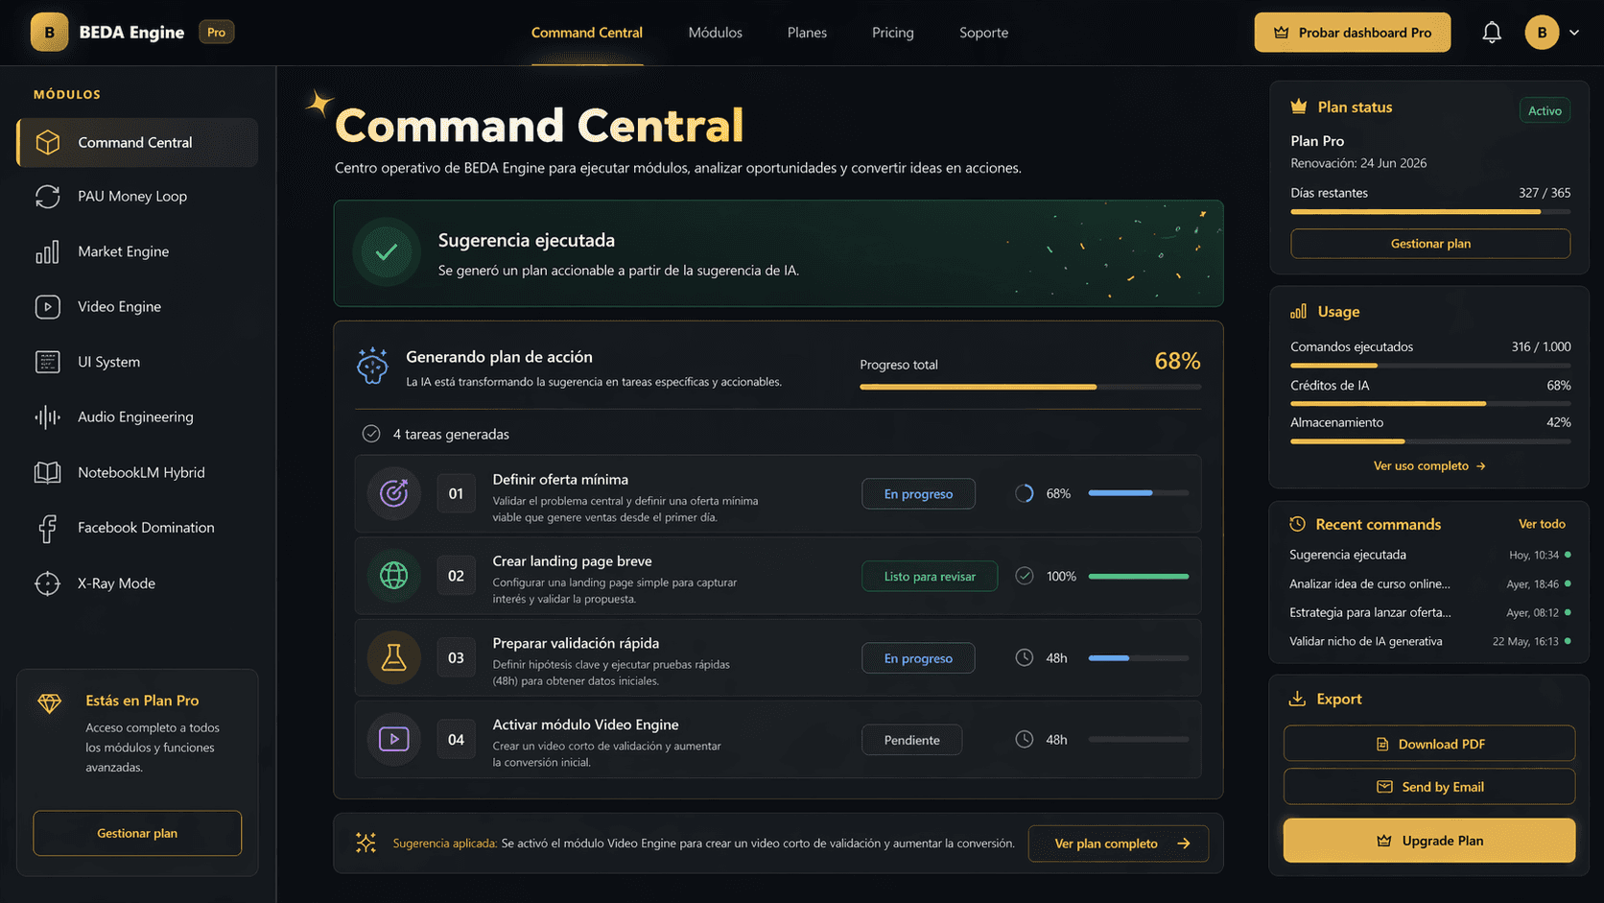Select the Facebook Domination module icon

coord(48,527)
